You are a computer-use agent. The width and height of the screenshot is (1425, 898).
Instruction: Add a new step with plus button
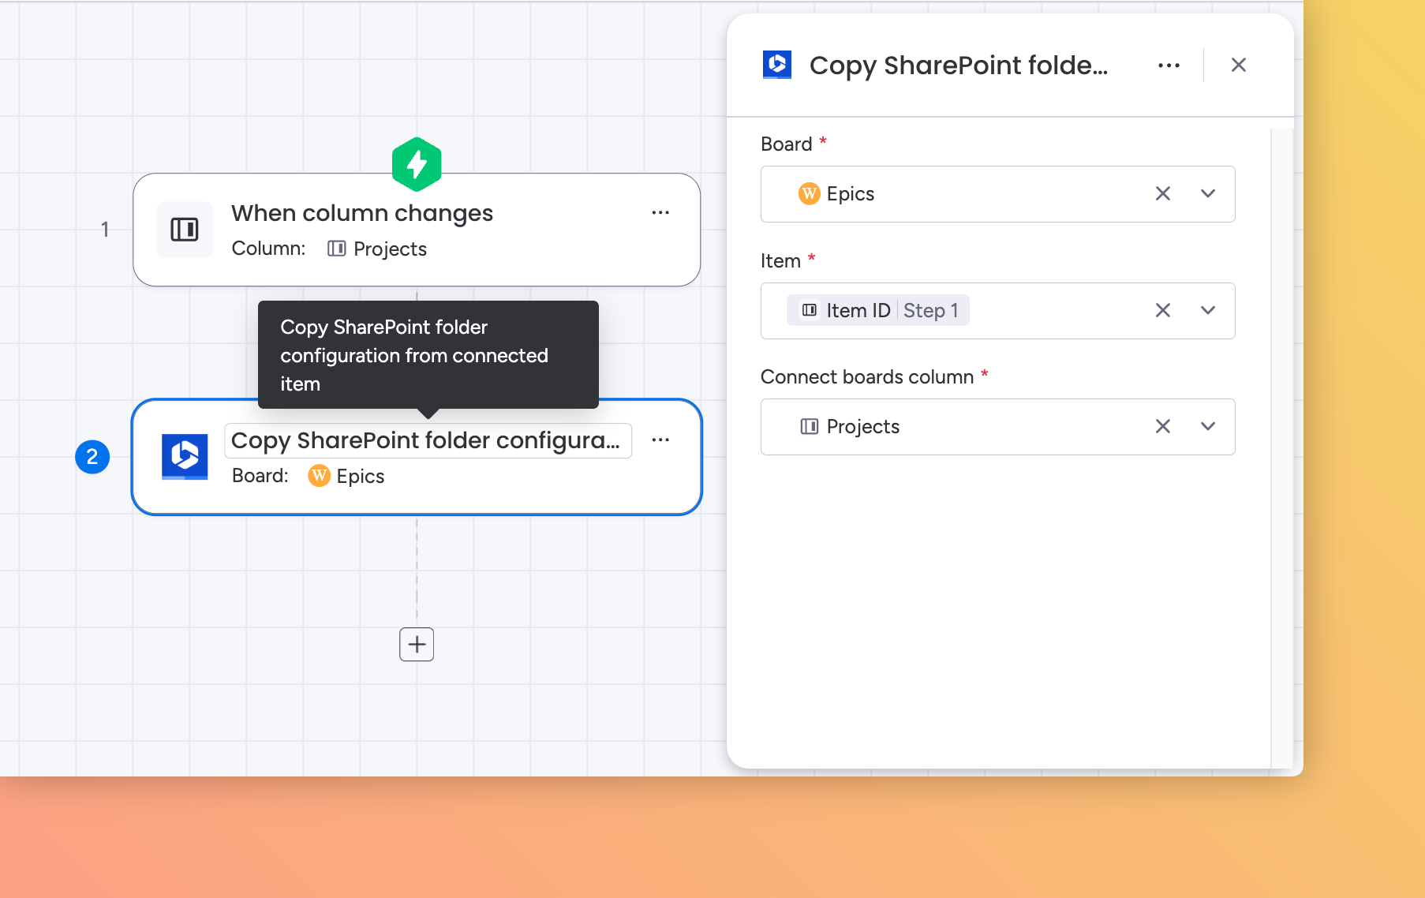click(417, 645)
